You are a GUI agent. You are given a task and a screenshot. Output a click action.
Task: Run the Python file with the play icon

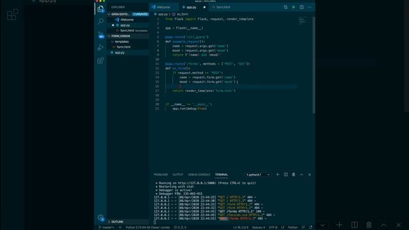pos(293,7)
